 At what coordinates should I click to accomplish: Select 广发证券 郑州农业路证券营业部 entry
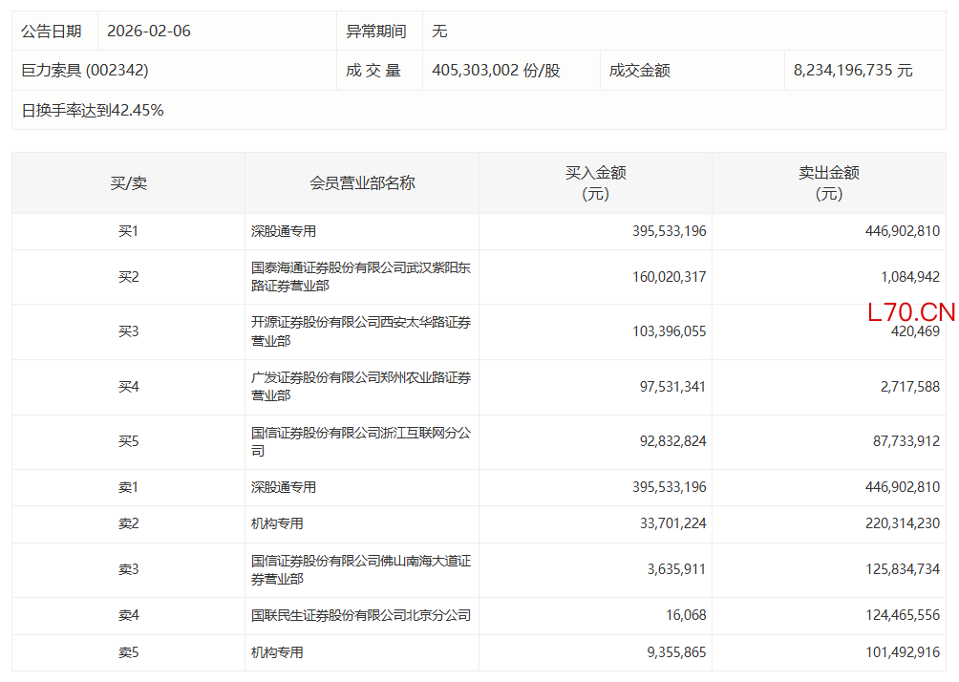coord(360,387)
